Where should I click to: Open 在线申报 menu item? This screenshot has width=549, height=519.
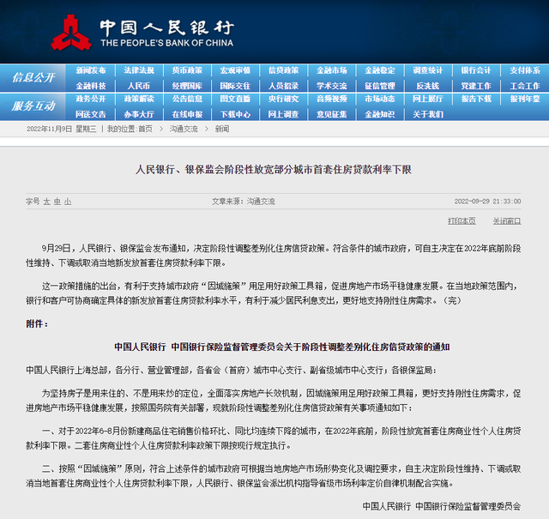pos(187,114)
